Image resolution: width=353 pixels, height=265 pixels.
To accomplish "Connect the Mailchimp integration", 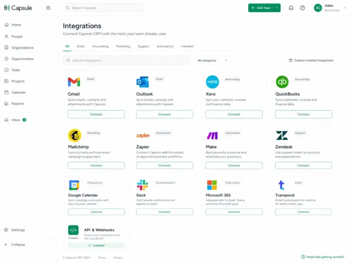I will coord(96,165).
